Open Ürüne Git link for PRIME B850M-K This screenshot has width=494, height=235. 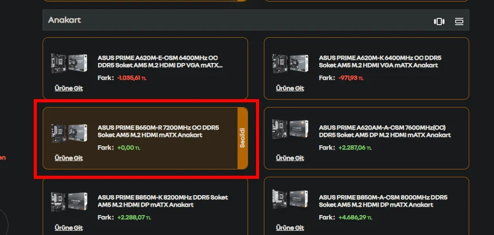(68, 228)
